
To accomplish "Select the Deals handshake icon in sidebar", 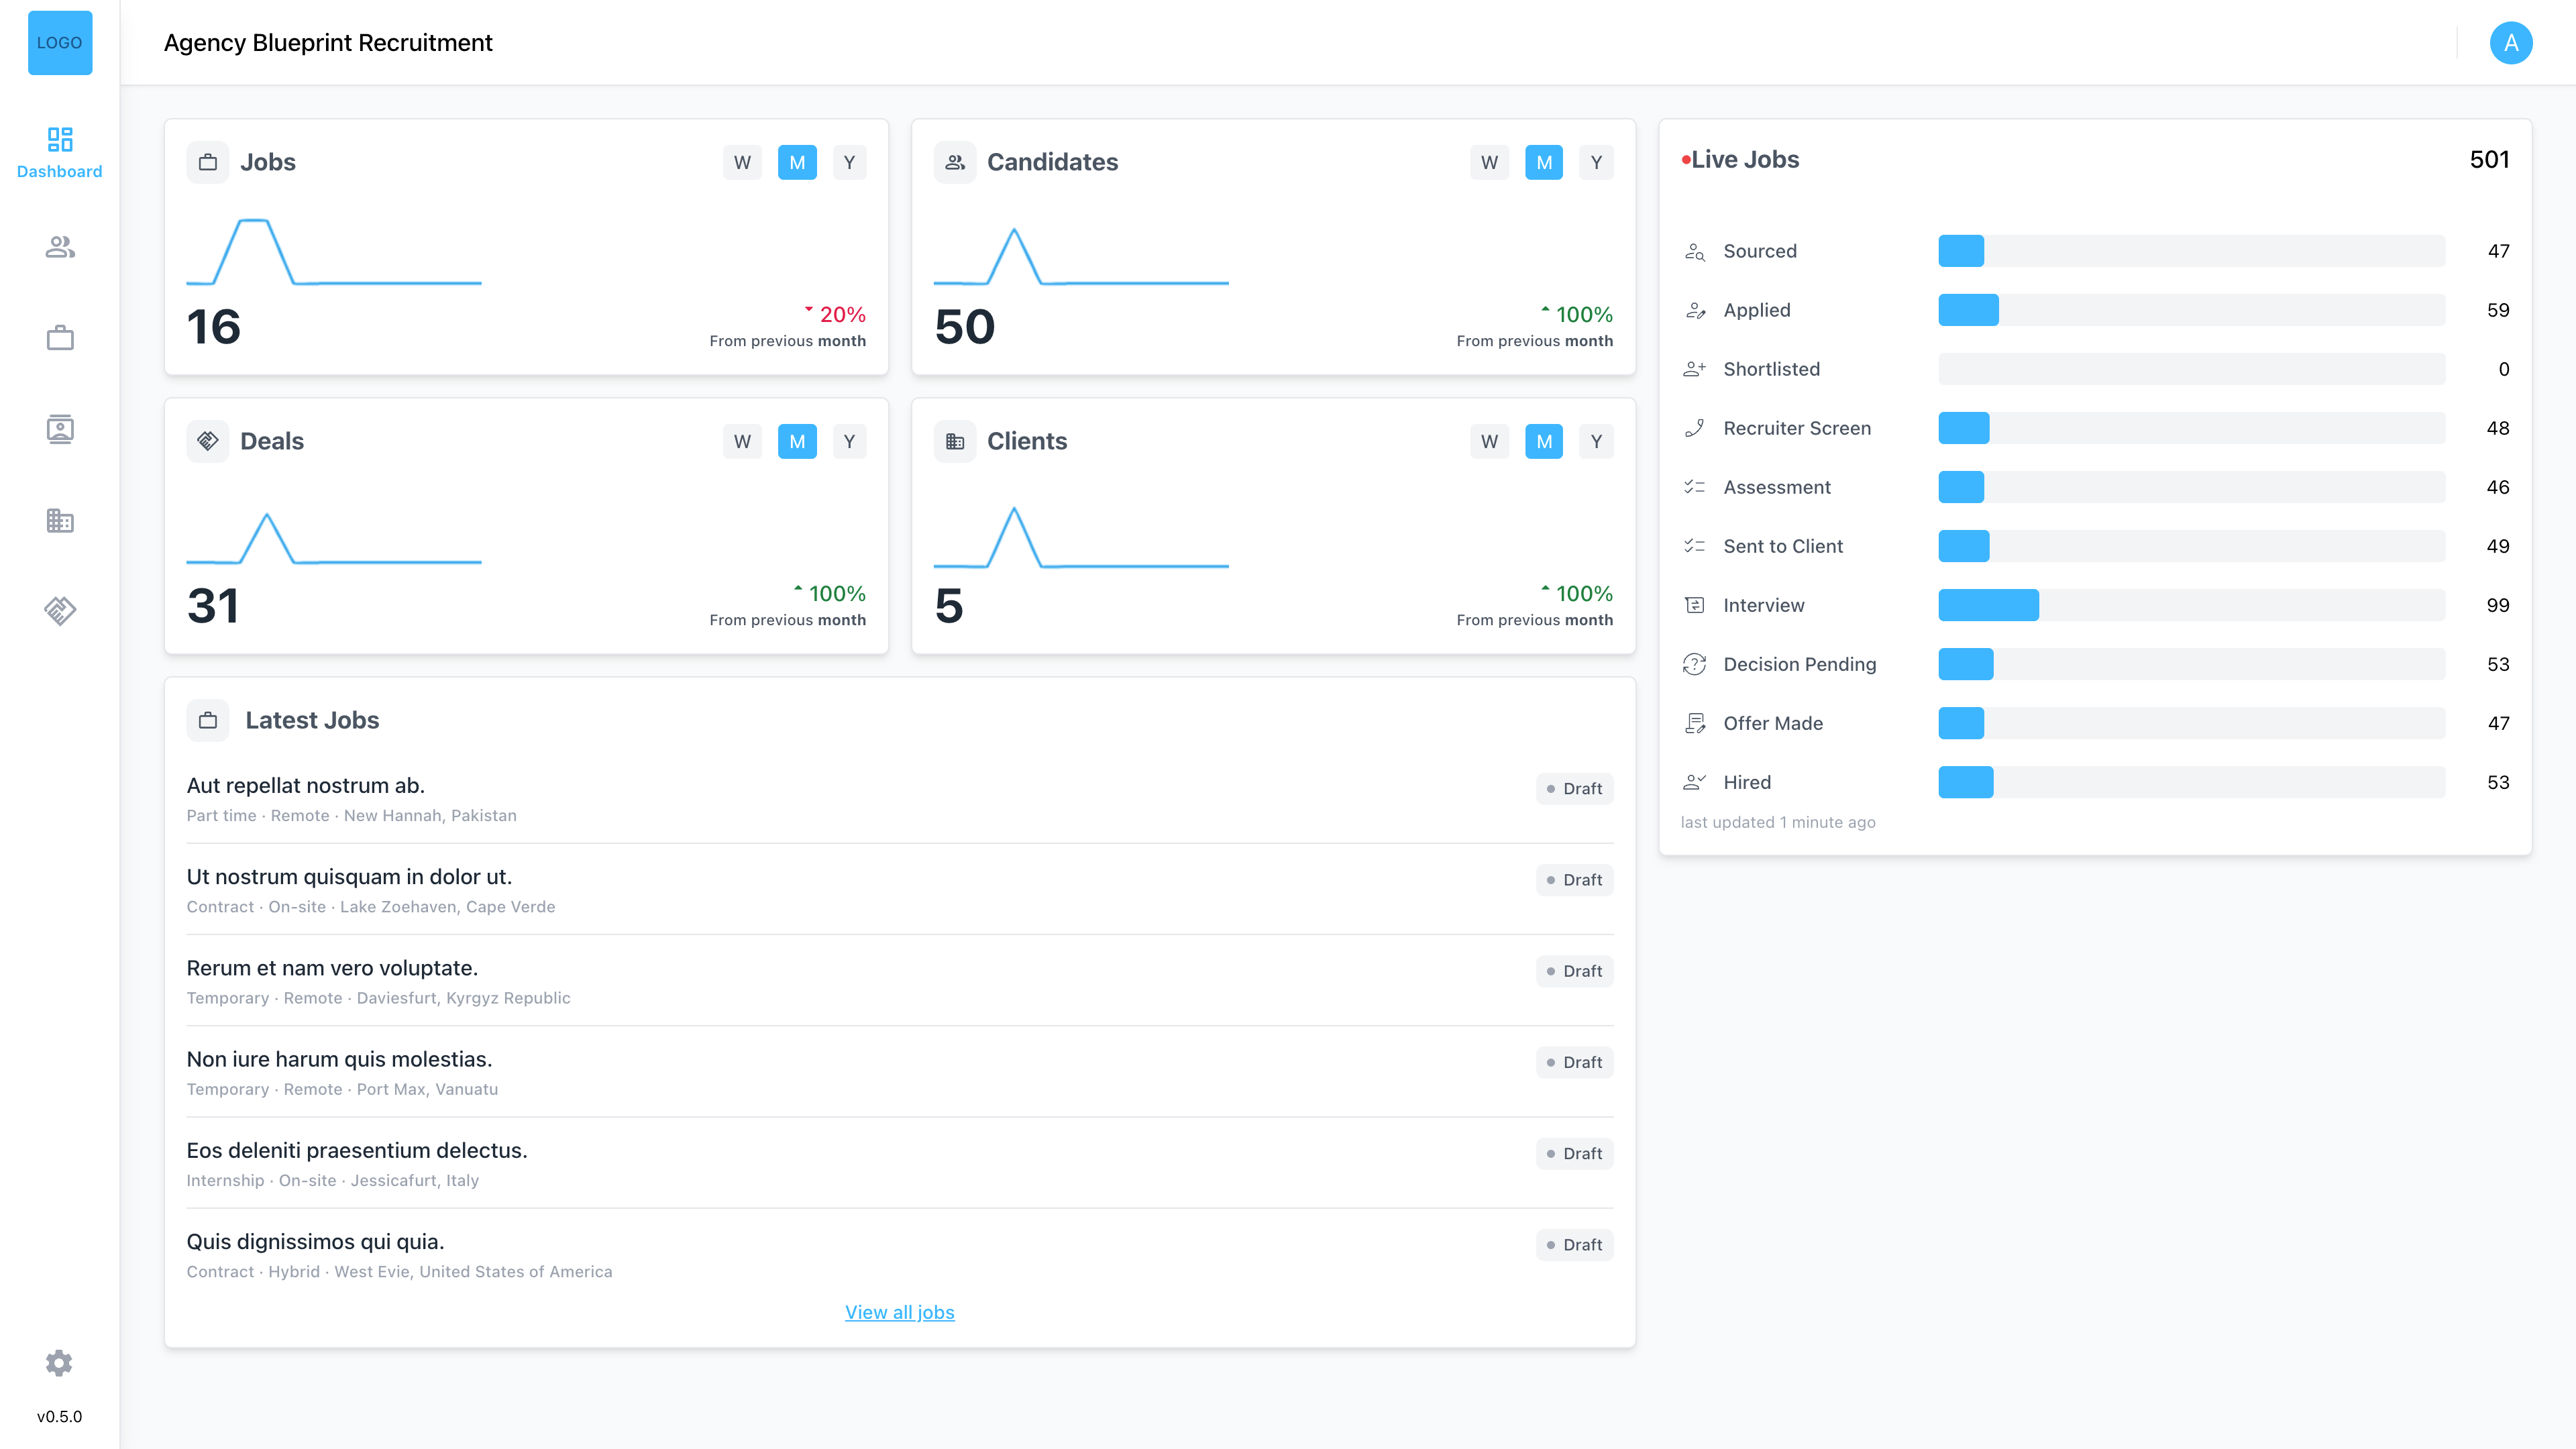I will click(x=59, y=610).
